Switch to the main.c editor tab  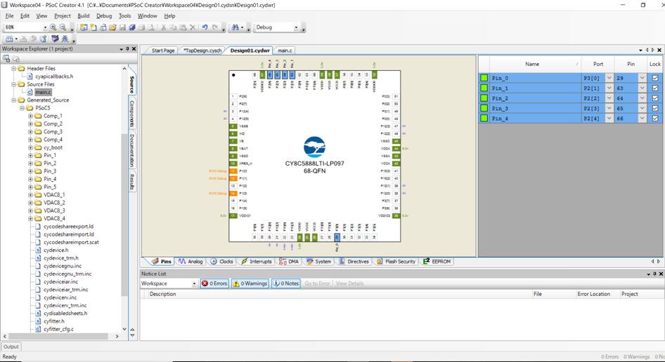[x=285, y=51]
